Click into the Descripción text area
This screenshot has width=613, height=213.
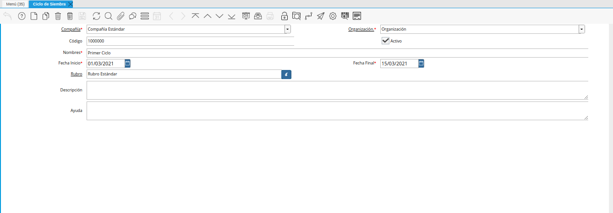(337, 90)
